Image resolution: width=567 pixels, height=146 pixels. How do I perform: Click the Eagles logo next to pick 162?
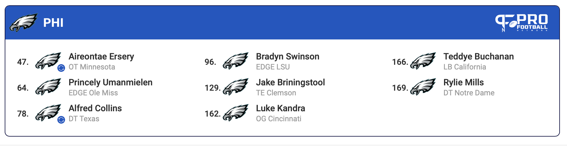click(236, 113)
